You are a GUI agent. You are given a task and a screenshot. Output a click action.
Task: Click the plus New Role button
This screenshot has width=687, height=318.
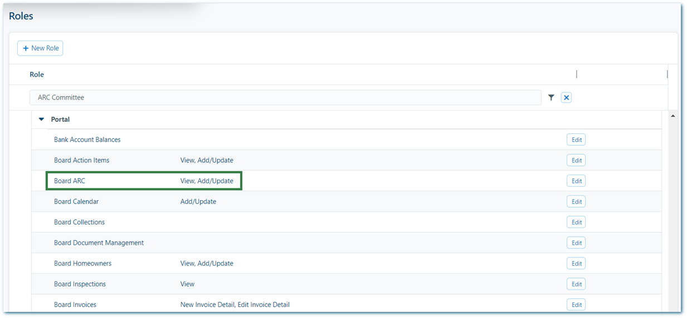[x=40, y=48]
